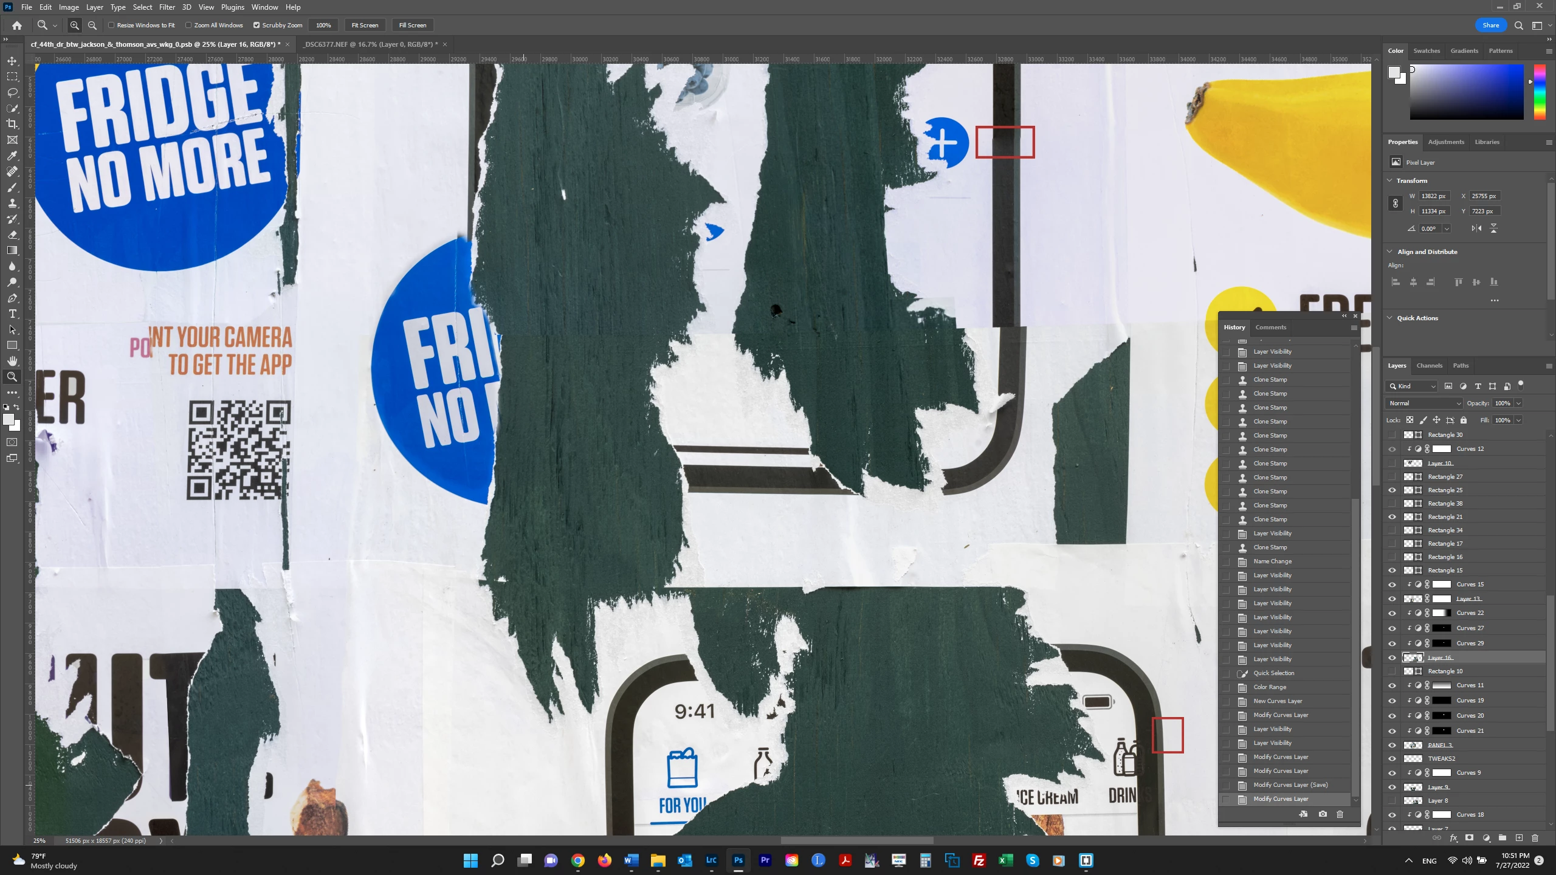This screenshot has width=1556, height=875.
Task: Pick the Clone Stamp tool in toolbar
Action: point(12,203)
